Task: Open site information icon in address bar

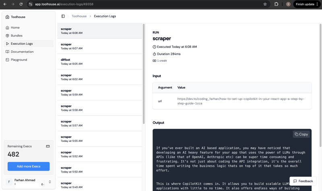Action: 31,4
